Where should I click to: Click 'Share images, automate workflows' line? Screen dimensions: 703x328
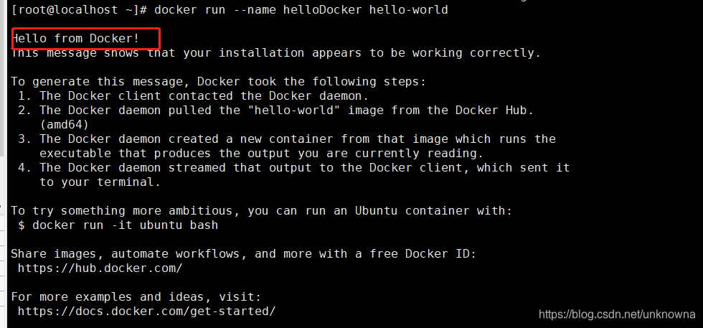(243, 254)
